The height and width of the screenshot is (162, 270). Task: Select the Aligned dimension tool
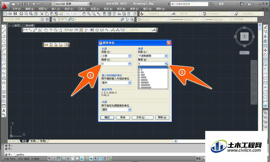click(30, 30)
